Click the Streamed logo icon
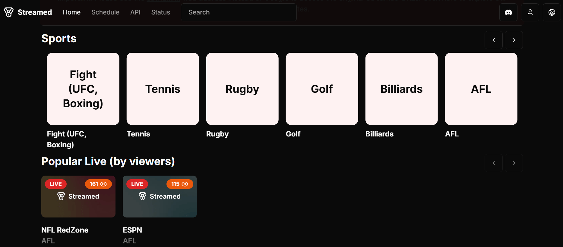Viewport: 563px width, 247px height. tap(9, 12)
